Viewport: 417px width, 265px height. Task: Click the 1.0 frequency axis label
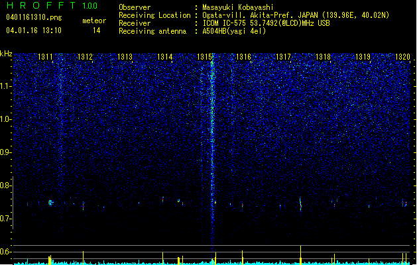6,119
